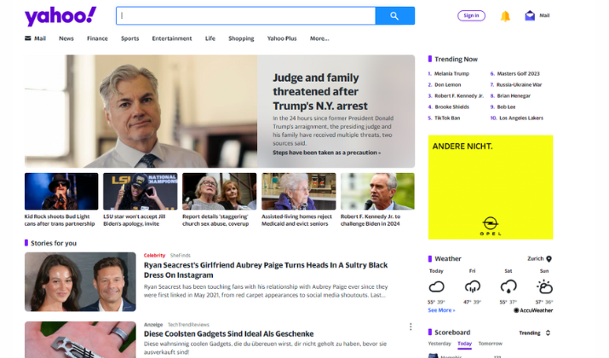Click the Sign in button
Image resolution: width=609 pixels, height=358 pixels.
tap(471, 15)
